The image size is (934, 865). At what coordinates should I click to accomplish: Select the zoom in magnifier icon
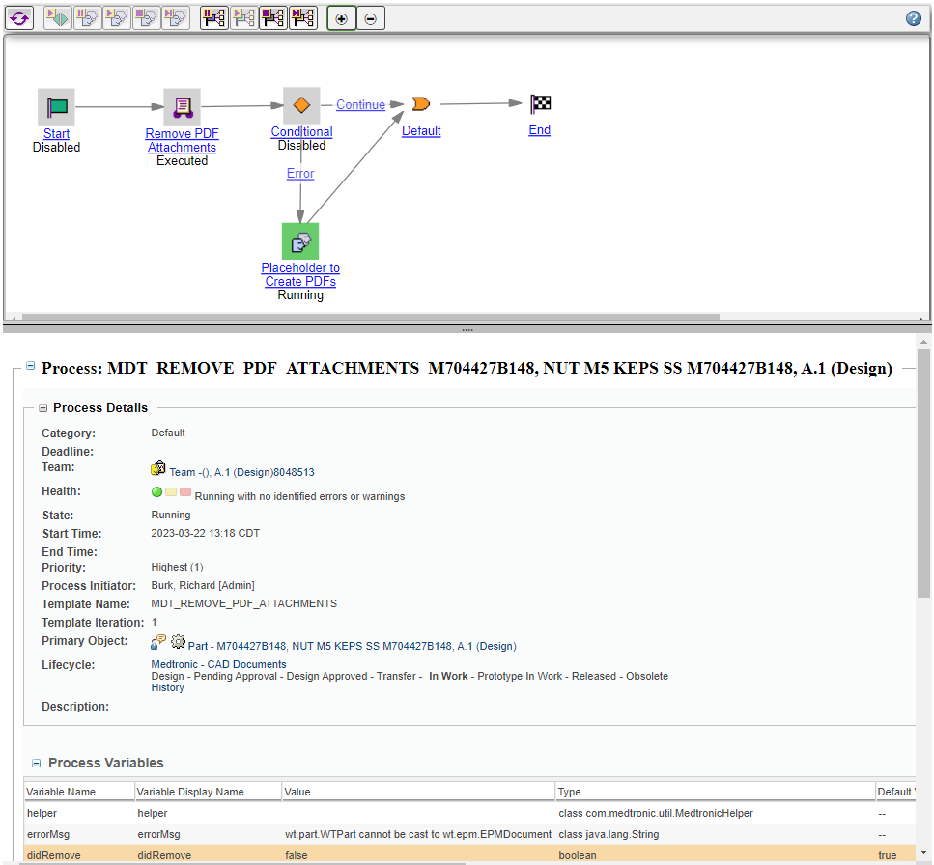point(341,17)
